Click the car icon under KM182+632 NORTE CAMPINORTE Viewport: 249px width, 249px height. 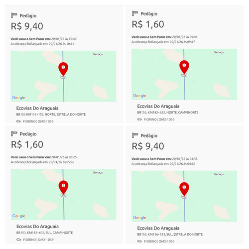(139, 120)
